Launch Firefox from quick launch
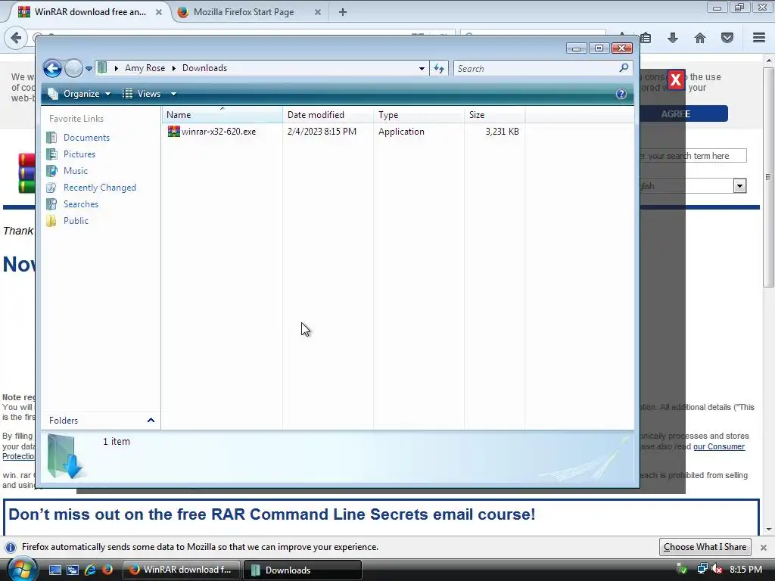The width and height of the screenshot is (775, 581). click(107, 570)
